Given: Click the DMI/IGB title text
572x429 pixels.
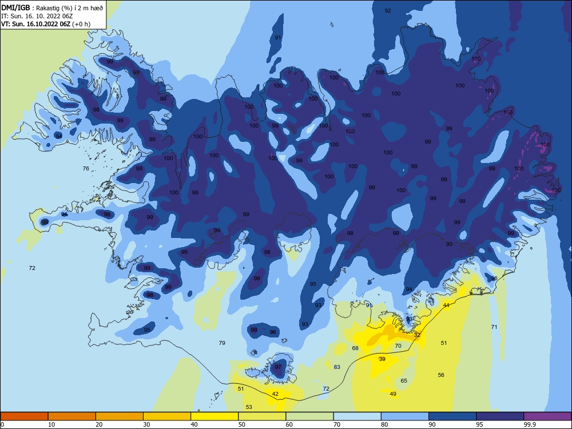Looking at the screenshot, I should (15, 8).
